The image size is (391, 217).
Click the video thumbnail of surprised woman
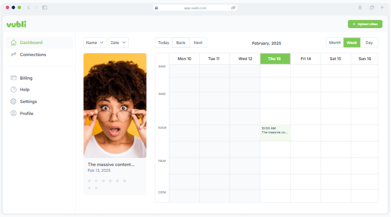click(x=115, y=105)
